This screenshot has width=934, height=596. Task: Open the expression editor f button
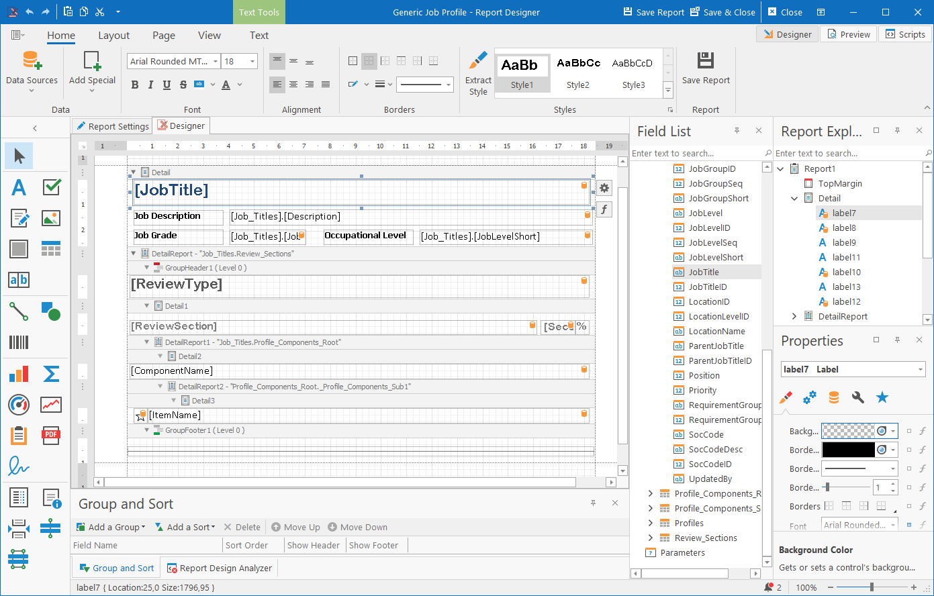(x=604, y=209)
